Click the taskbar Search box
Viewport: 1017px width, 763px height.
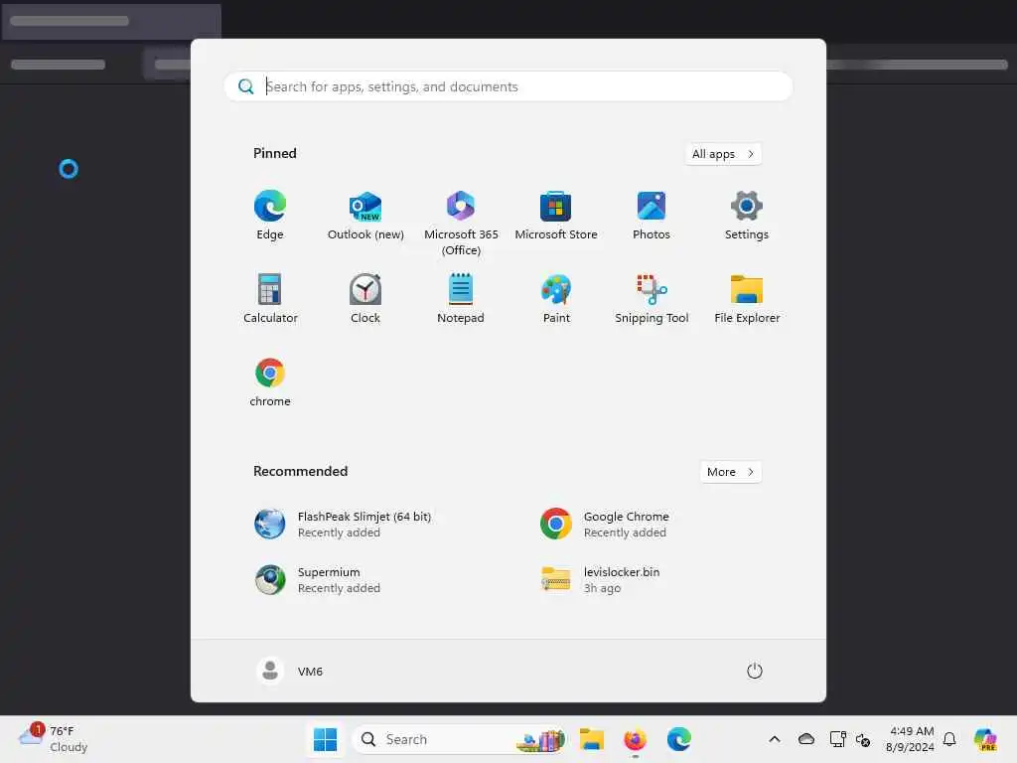[459, 739]
